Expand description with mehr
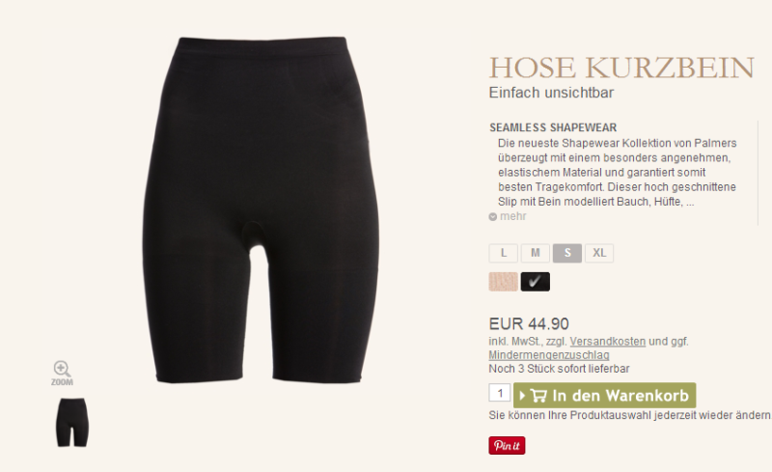The image size is (772, 472). click(513, 216)
